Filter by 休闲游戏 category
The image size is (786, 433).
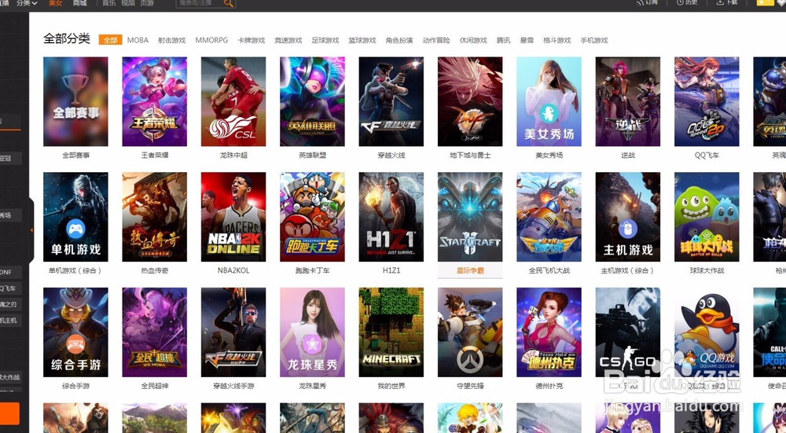474,40
